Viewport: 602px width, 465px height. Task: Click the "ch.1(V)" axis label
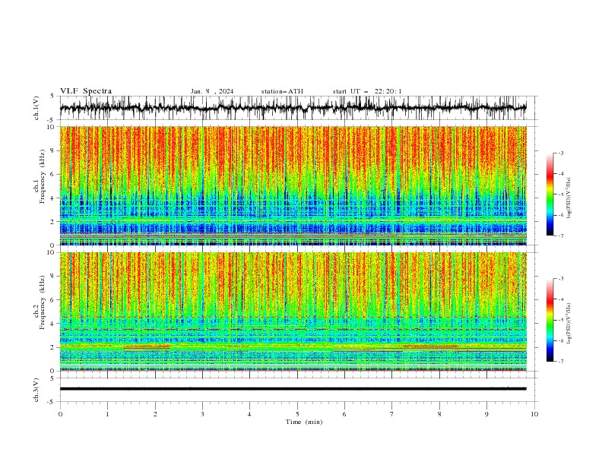click(36, 108)
